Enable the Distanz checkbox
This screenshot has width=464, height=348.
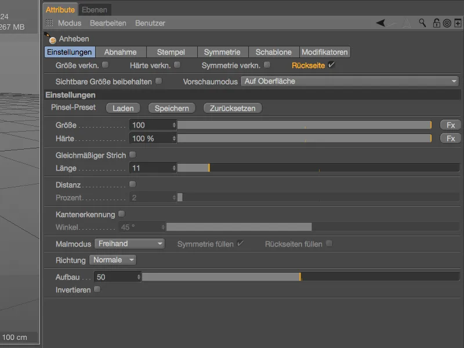pos(133,184)
